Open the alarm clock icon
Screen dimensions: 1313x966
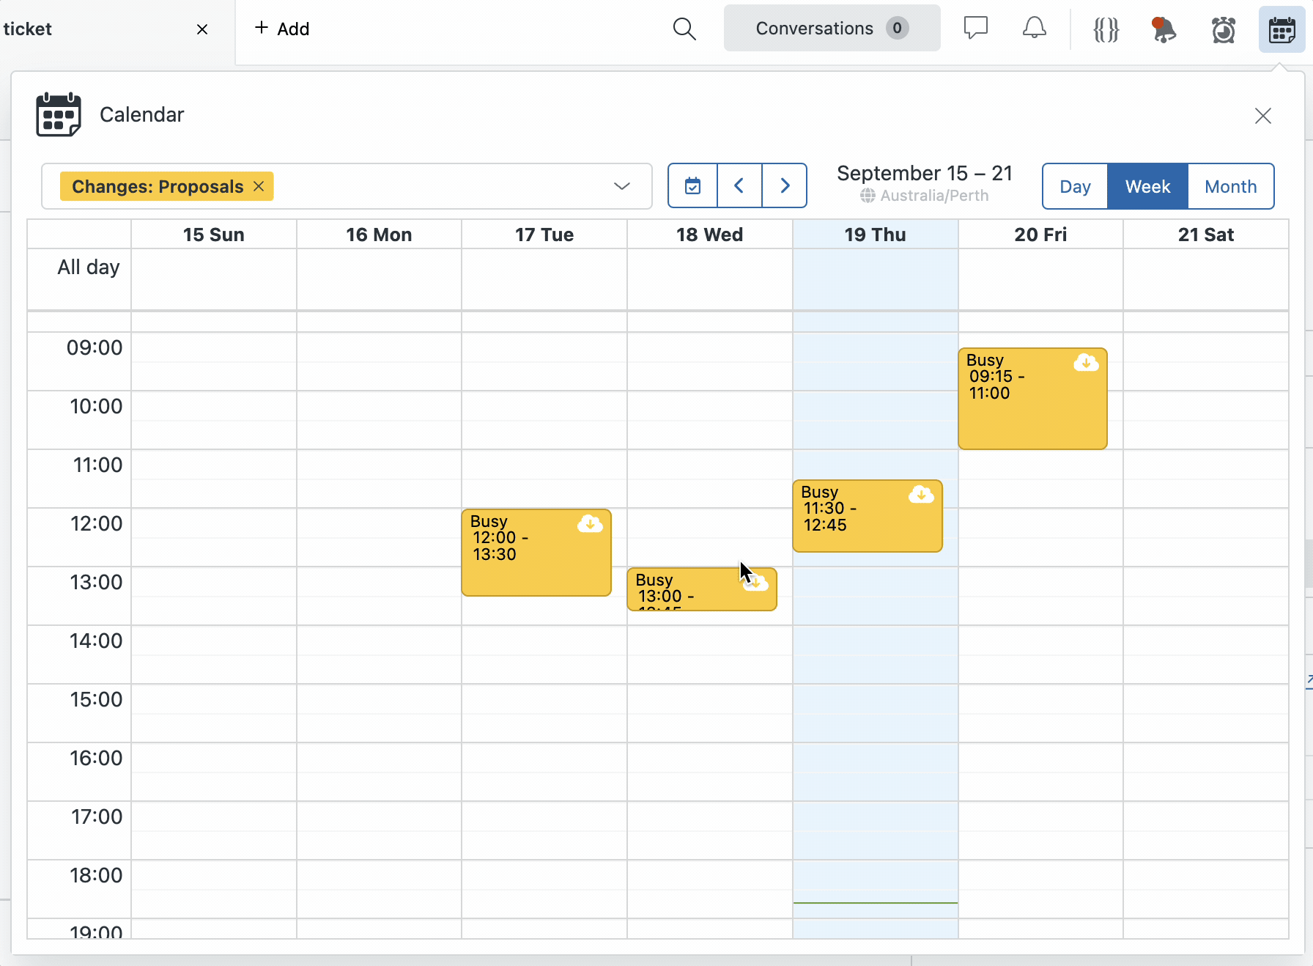tap(1223, 29)
